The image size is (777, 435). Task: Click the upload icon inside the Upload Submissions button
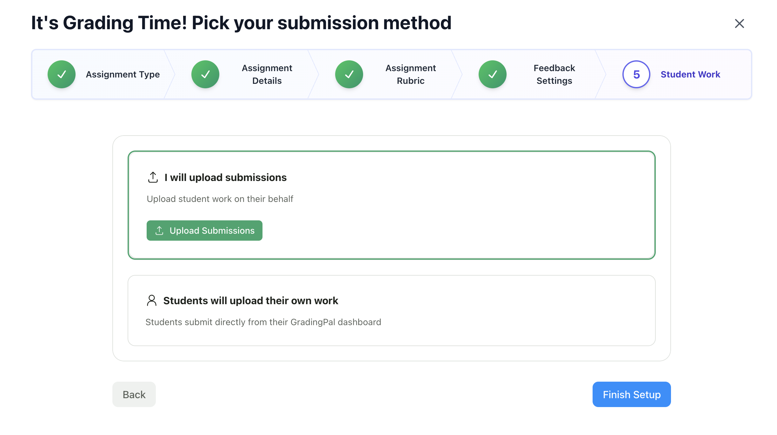click(159, 231)
